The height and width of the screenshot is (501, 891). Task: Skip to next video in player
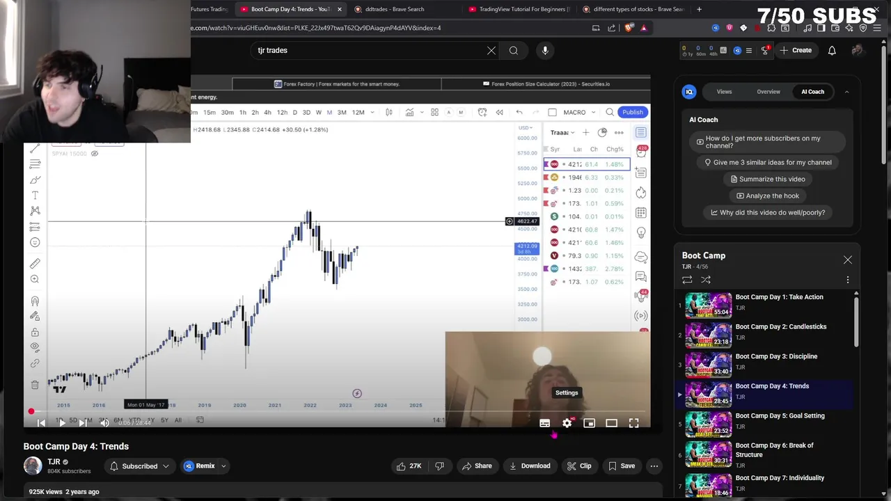(x=83, y=422)
